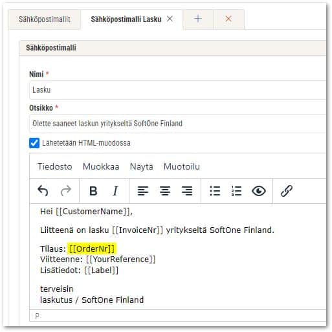Undo the last edit in the editor
Screen dimensions: 332x332
click(x=43, y=191)
